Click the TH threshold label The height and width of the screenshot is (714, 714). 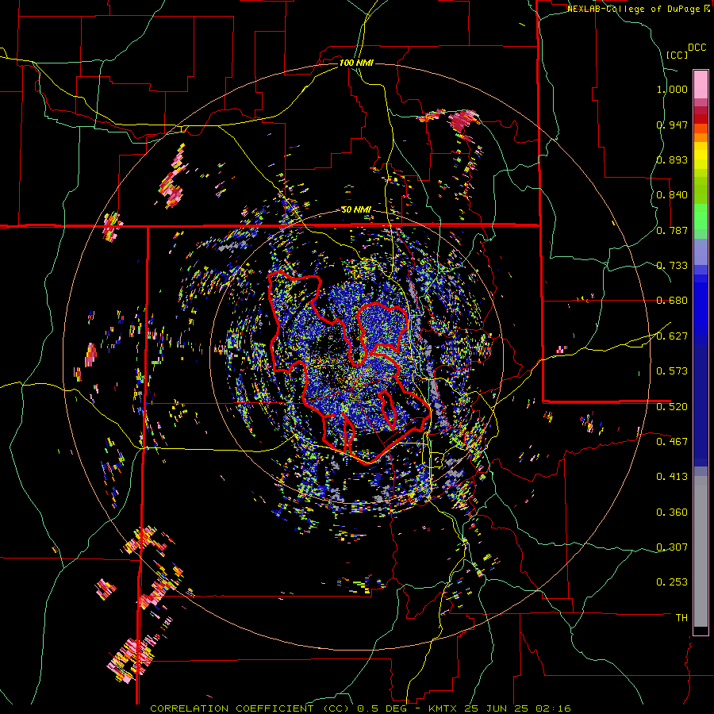(x=681, y=617)
